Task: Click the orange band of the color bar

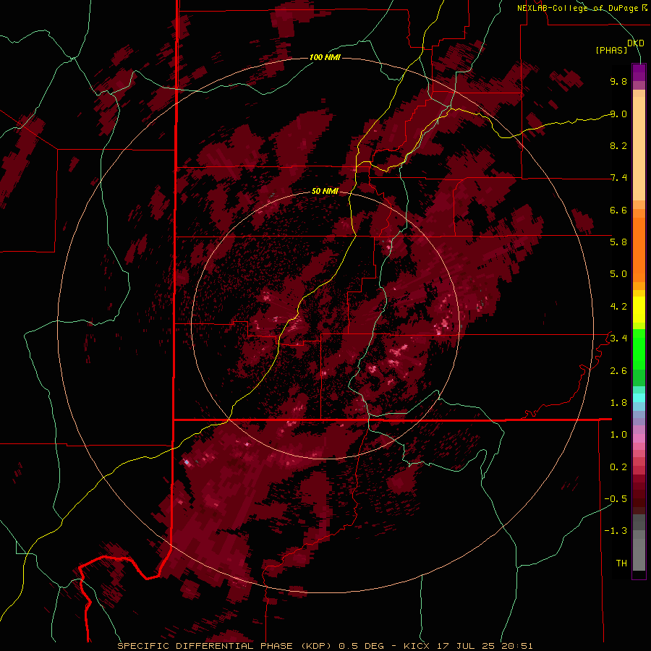Action: (x=639, y=250)
